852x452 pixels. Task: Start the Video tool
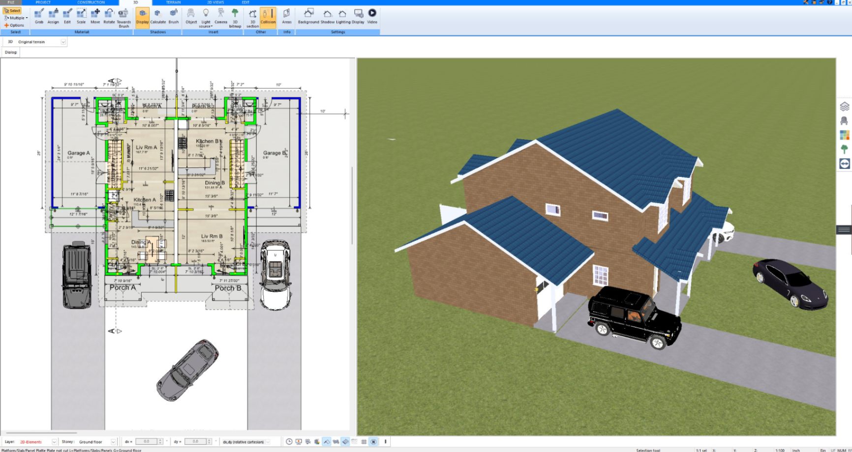point(372,16)
